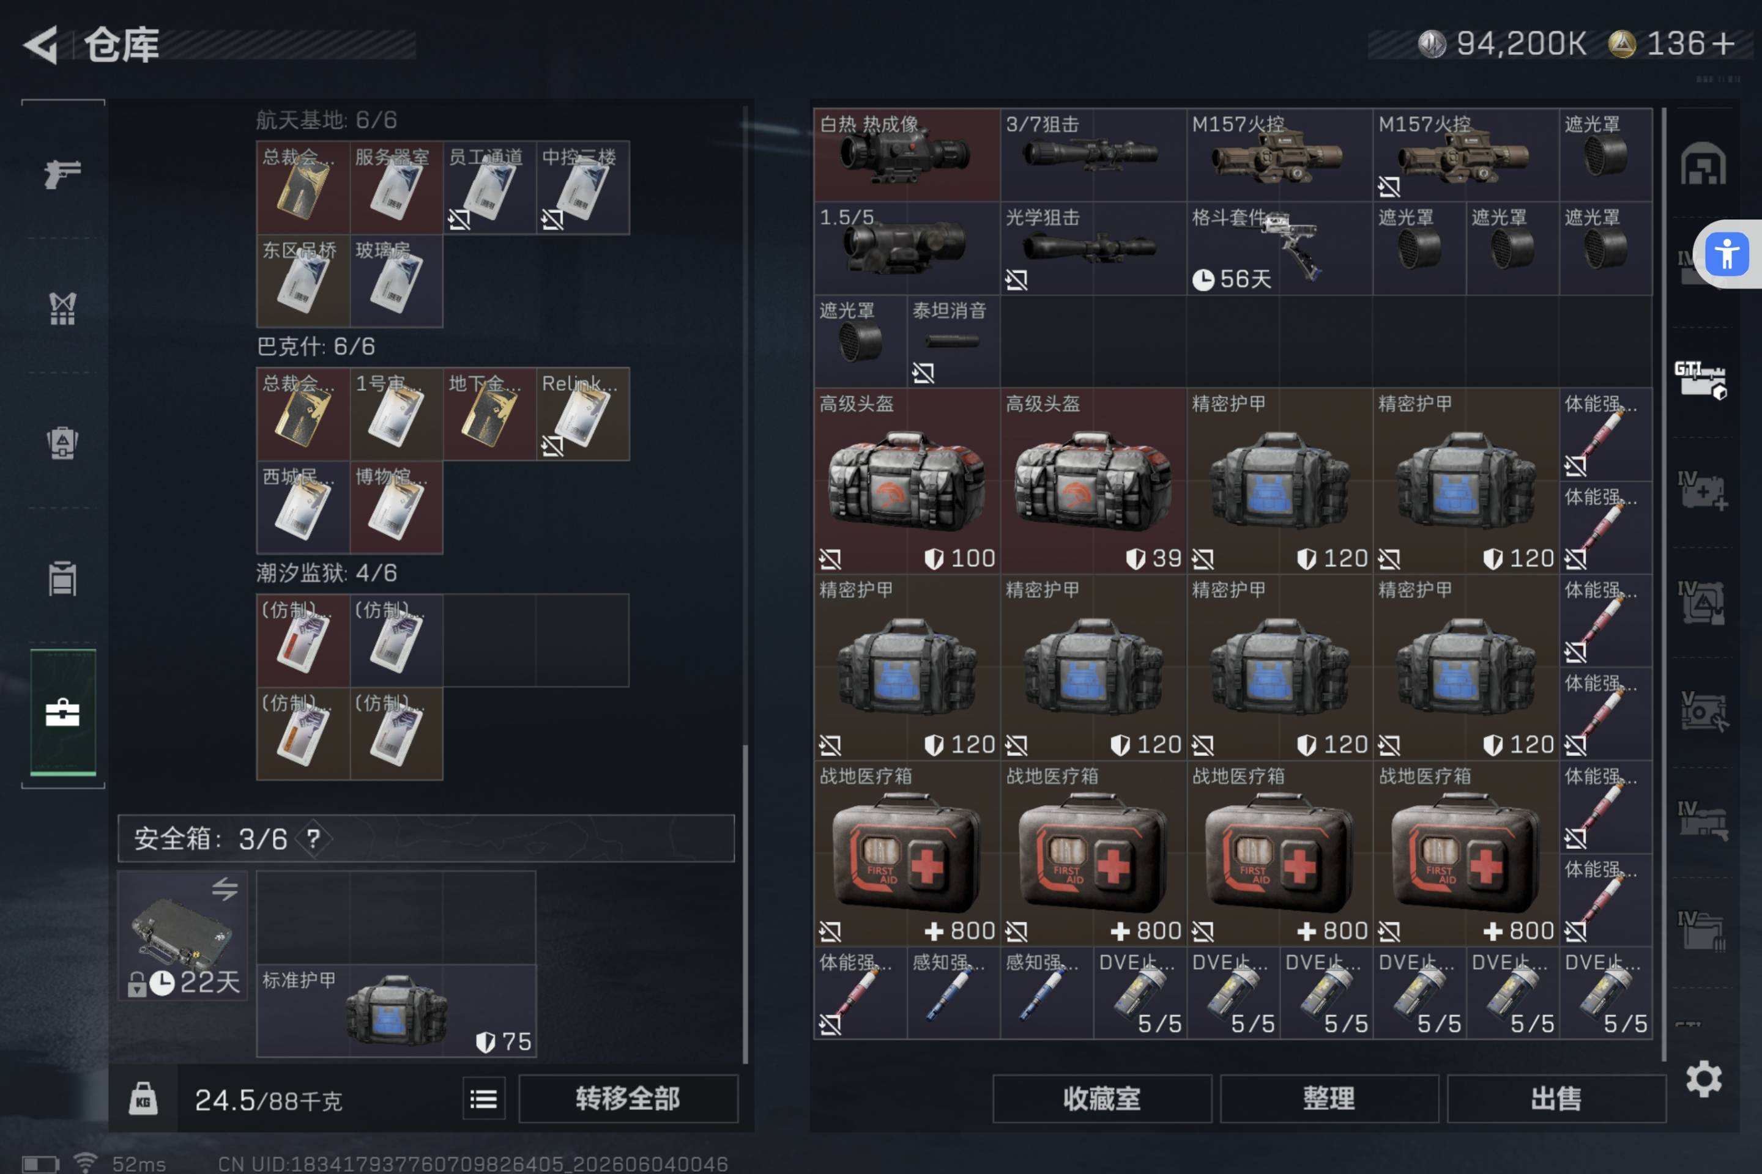Viewport: 1762px width, 1174px height.
Task: Select the 玻璃房 keycard
Action: click(x=396, y=281)
